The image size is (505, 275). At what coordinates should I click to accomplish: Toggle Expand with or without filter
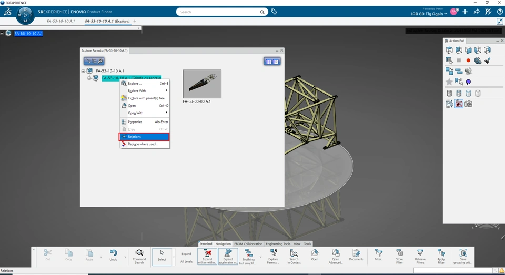tap(207, 257)
